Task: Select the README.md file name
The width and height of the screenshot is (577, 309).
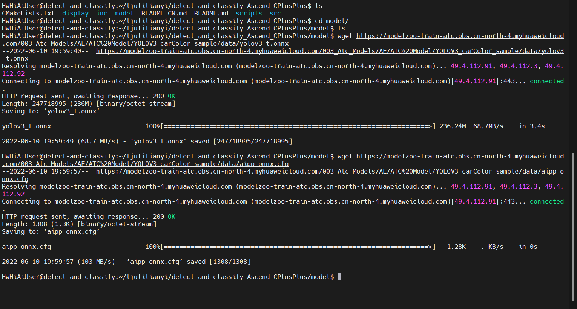Action: [211, 14]
